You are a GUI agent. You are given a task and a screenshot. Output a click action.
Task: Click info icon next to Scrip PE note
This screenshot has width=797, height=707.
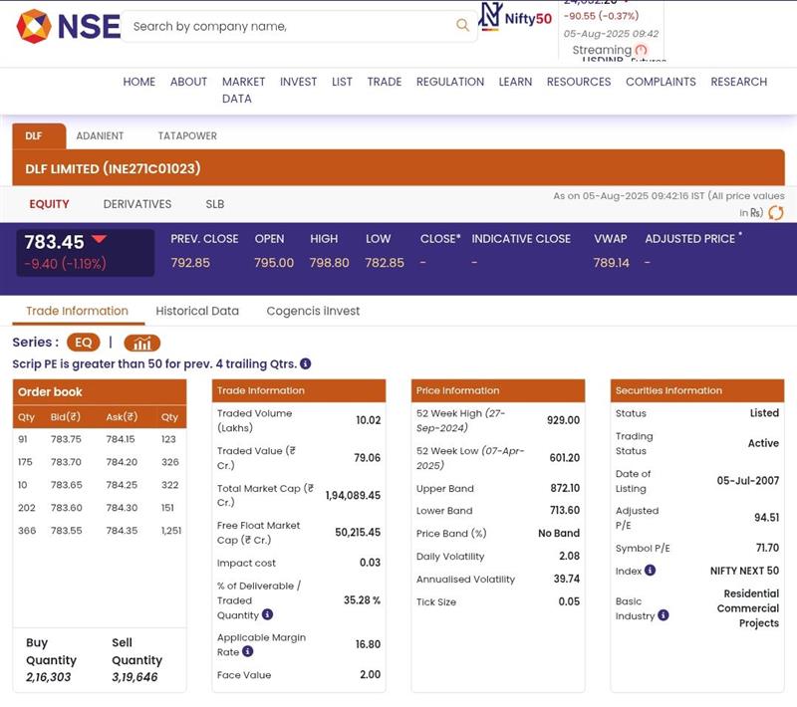(306, 364)
